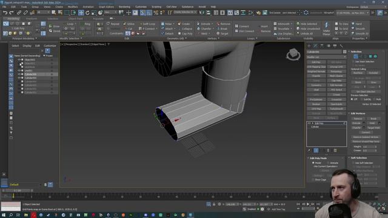Toggle Show End Result icon below stack
This screenshot has width=388, height=218.
(x=316, y=150)
